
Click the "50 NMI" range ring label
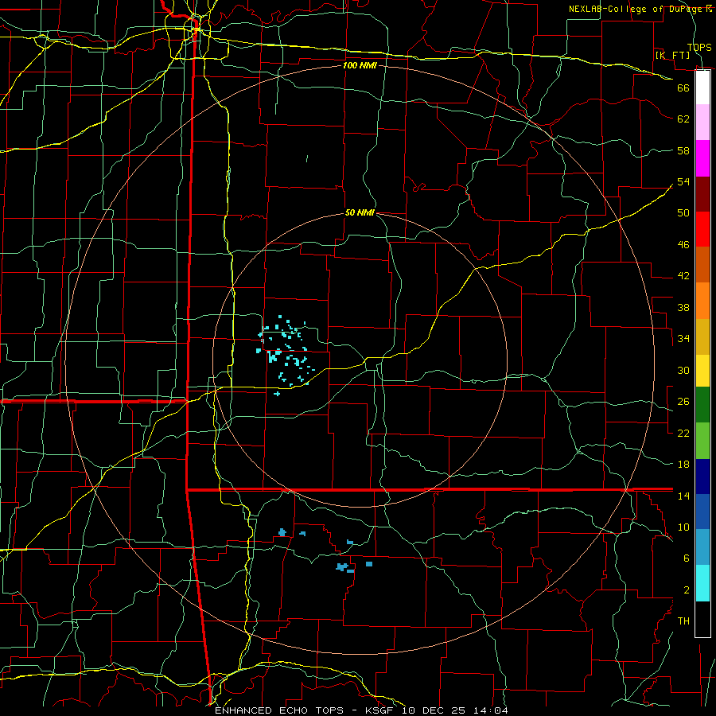360,212
